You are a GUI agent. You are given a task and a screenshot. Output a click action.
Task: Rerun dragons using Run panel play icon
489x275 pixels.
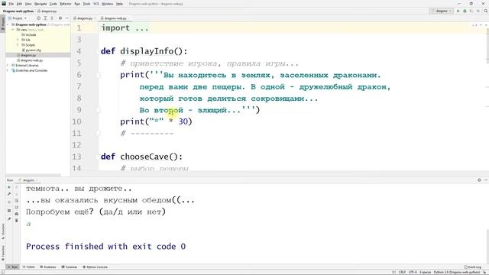(9, 187)
